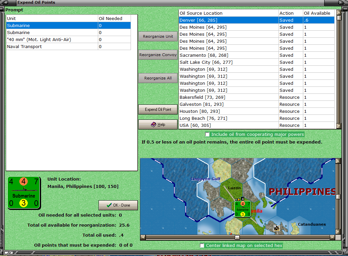Click the Reorganize All button

(x=158, y=78)
